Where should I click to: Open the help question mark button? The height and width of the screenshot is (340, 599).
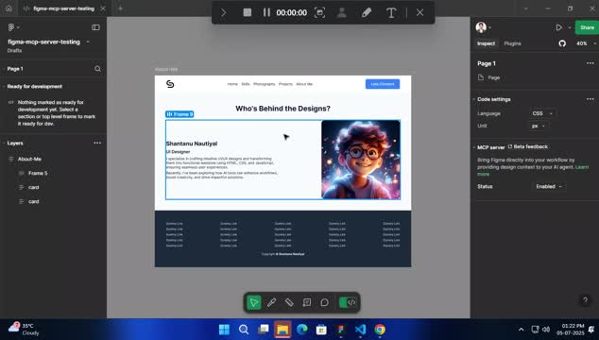585,300
